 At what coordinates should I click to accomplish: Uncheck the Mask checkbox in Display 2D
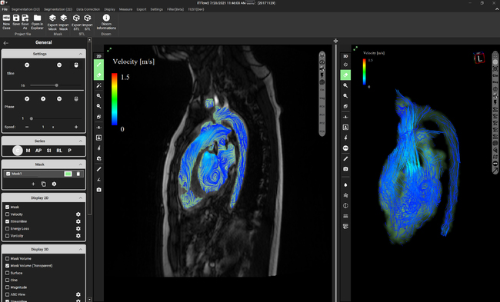click(8, 207)
